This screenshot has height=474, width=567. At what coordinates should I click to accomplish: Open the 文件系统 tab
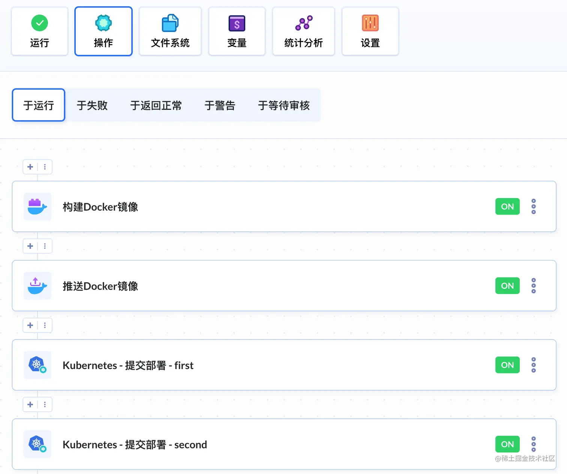tap(170, 31)
